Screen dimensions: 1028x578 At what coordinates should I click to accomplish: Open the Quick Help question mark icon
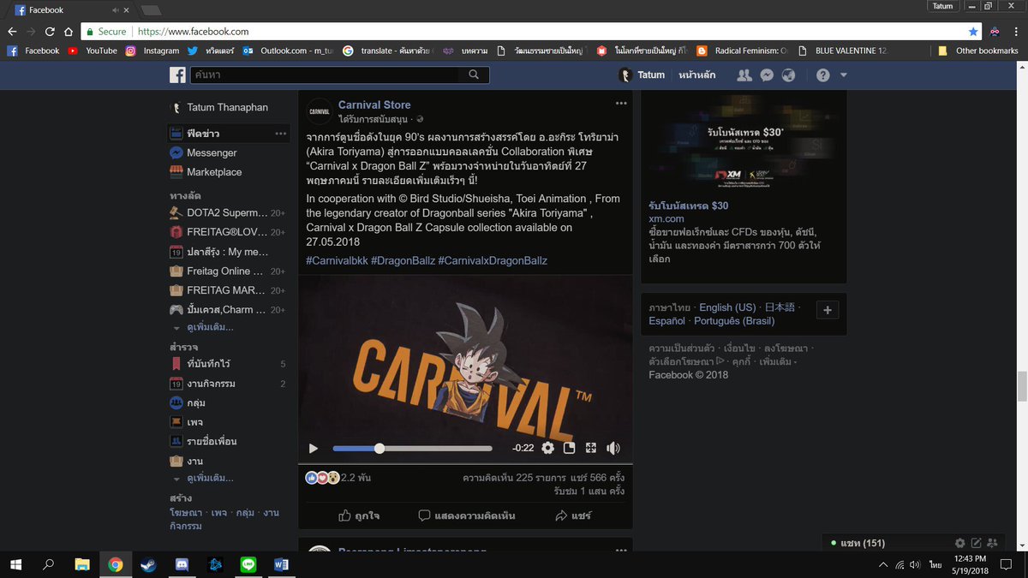point(823,75)
